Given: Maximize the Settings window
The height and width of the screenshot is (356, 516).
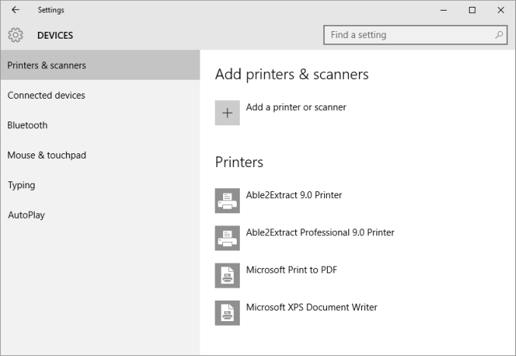Looking at the screenshot, I should [x=472, y=10].
